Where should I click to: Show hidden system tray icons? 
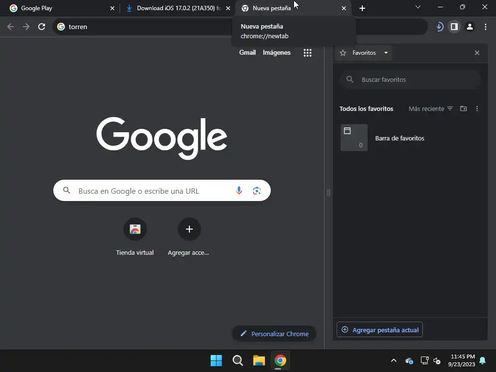[x=394, y=360]
